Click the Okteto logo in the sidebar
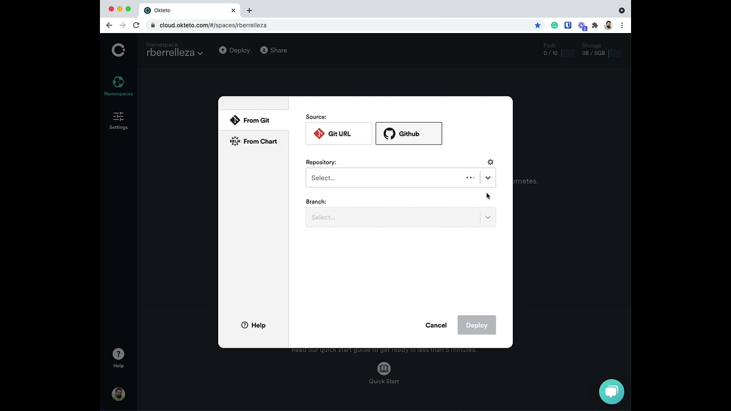Screen dimensions: 731x411 click(x=118, y=50)
